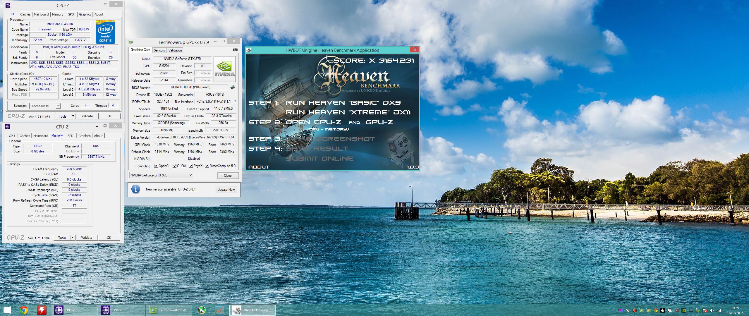Viewport: 749px width, 316px height.
Task: Open Chrome from the taskbar
Action: 24,310
